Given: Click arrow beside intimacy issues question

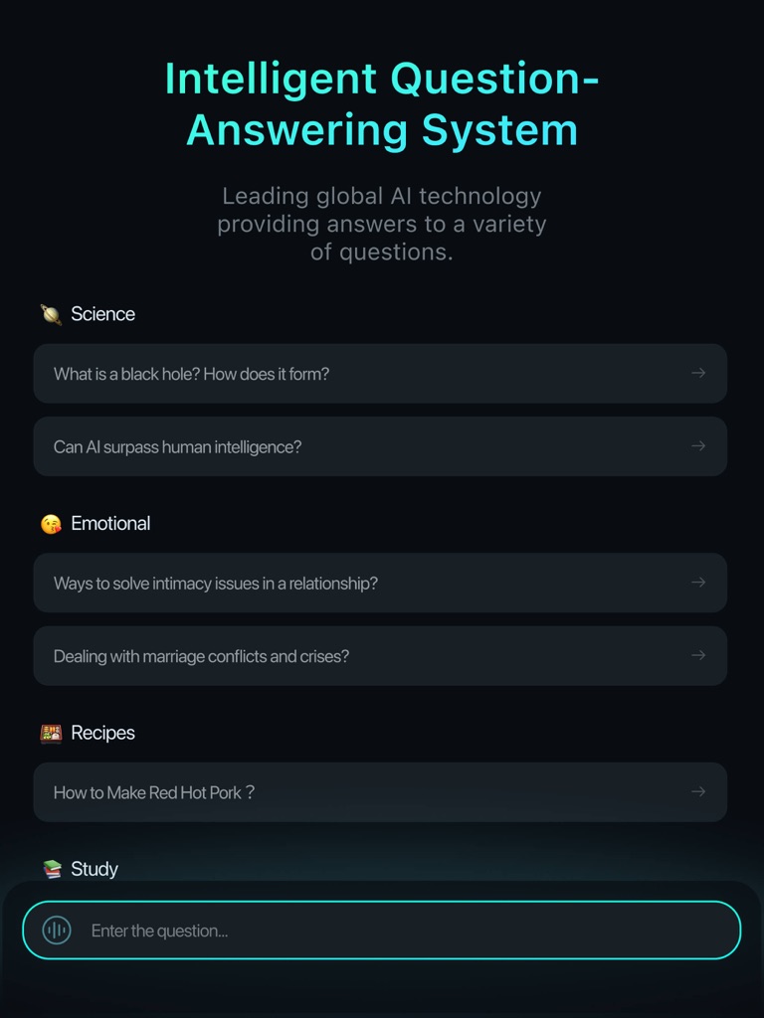Looking at the screenshot, I should click(x=698, y=583).
